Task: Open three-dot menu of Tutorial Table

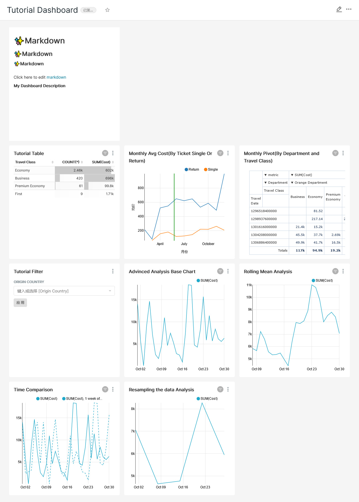Action: pyautogui.click(x=113, y=153)
